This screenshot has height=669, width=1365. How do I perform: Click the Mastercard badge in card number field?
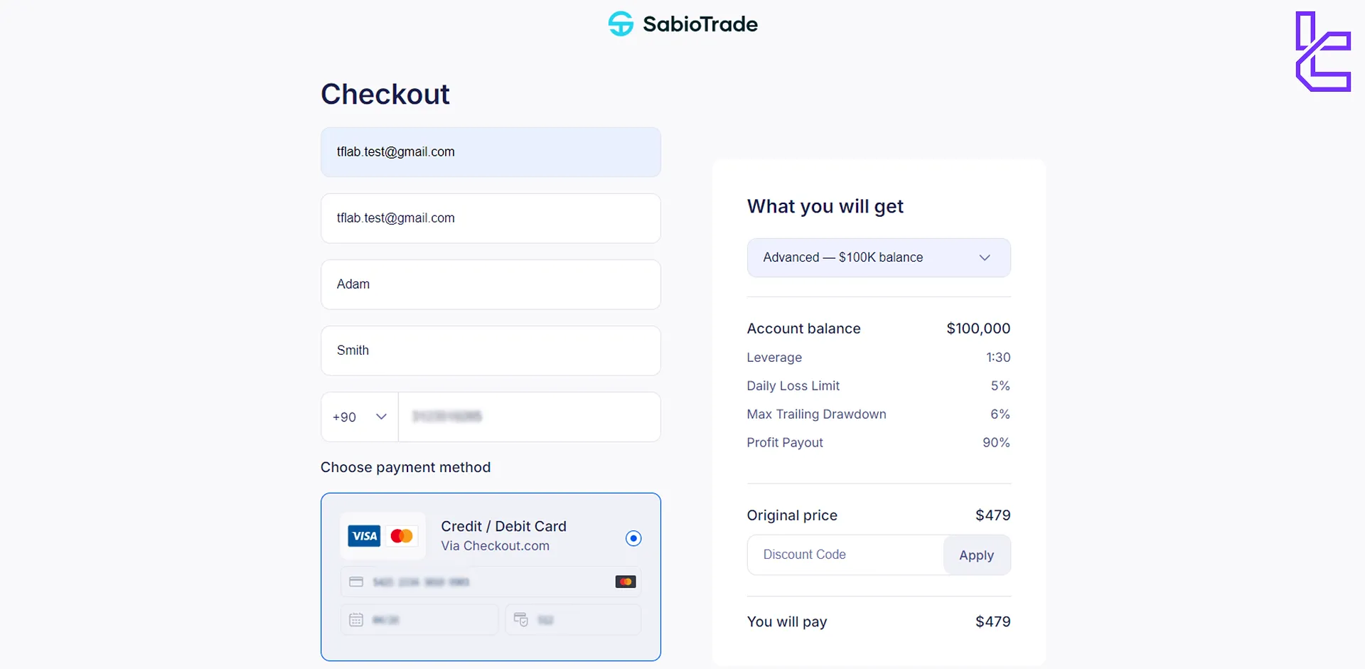pos(626,582)
